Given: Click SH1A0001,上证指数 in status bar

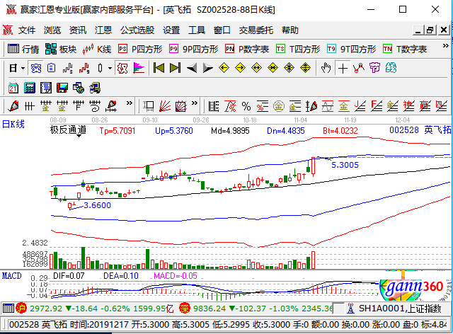Looking at the screenshot, I should coord(400,309).
